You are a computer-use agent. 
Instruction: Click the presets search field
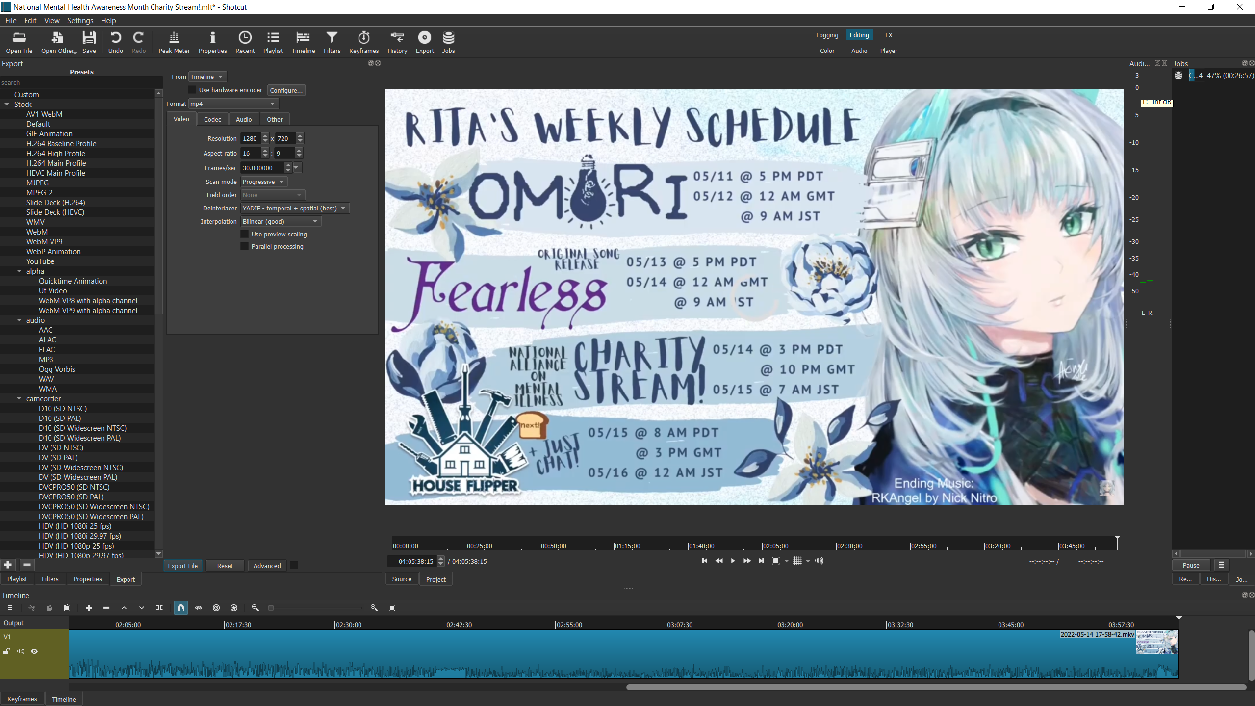click(81, 82)
